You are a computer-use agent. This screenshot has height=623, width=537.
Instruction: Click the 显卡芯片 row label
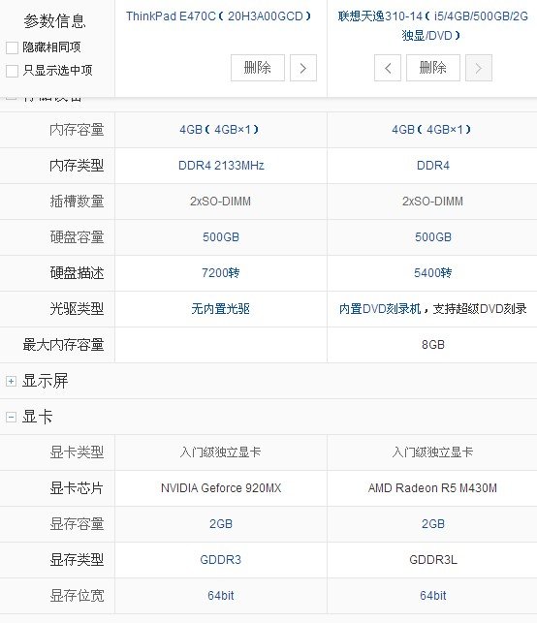pyautogui.click(x=77, y=488)
